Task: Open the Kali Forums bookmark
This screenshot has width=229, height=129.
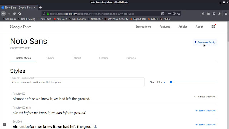Action: pos(77,19)
